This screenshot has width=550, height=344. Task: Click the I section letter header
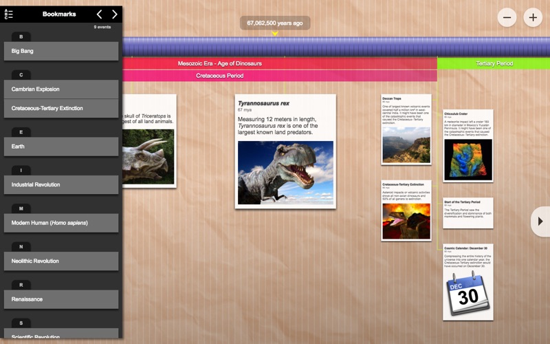(21, 171)
